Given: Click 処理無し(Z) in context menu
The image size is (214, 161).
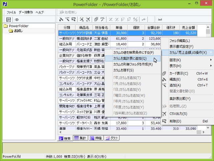Looking at the screenshot, I should (x=188, y=106).
